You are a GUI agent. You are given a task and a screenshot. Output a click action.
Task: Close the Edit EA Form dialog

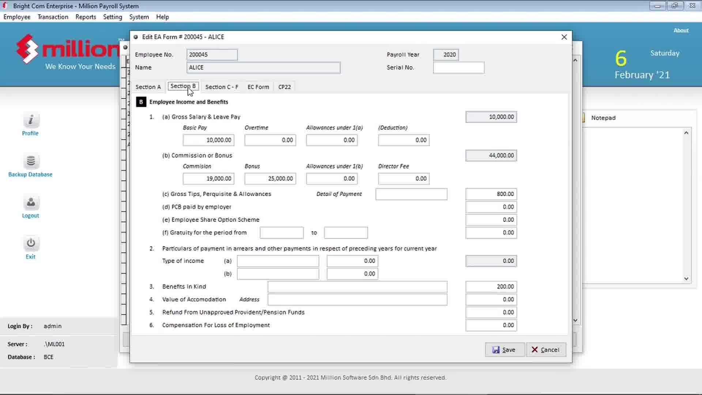[564, 37]
